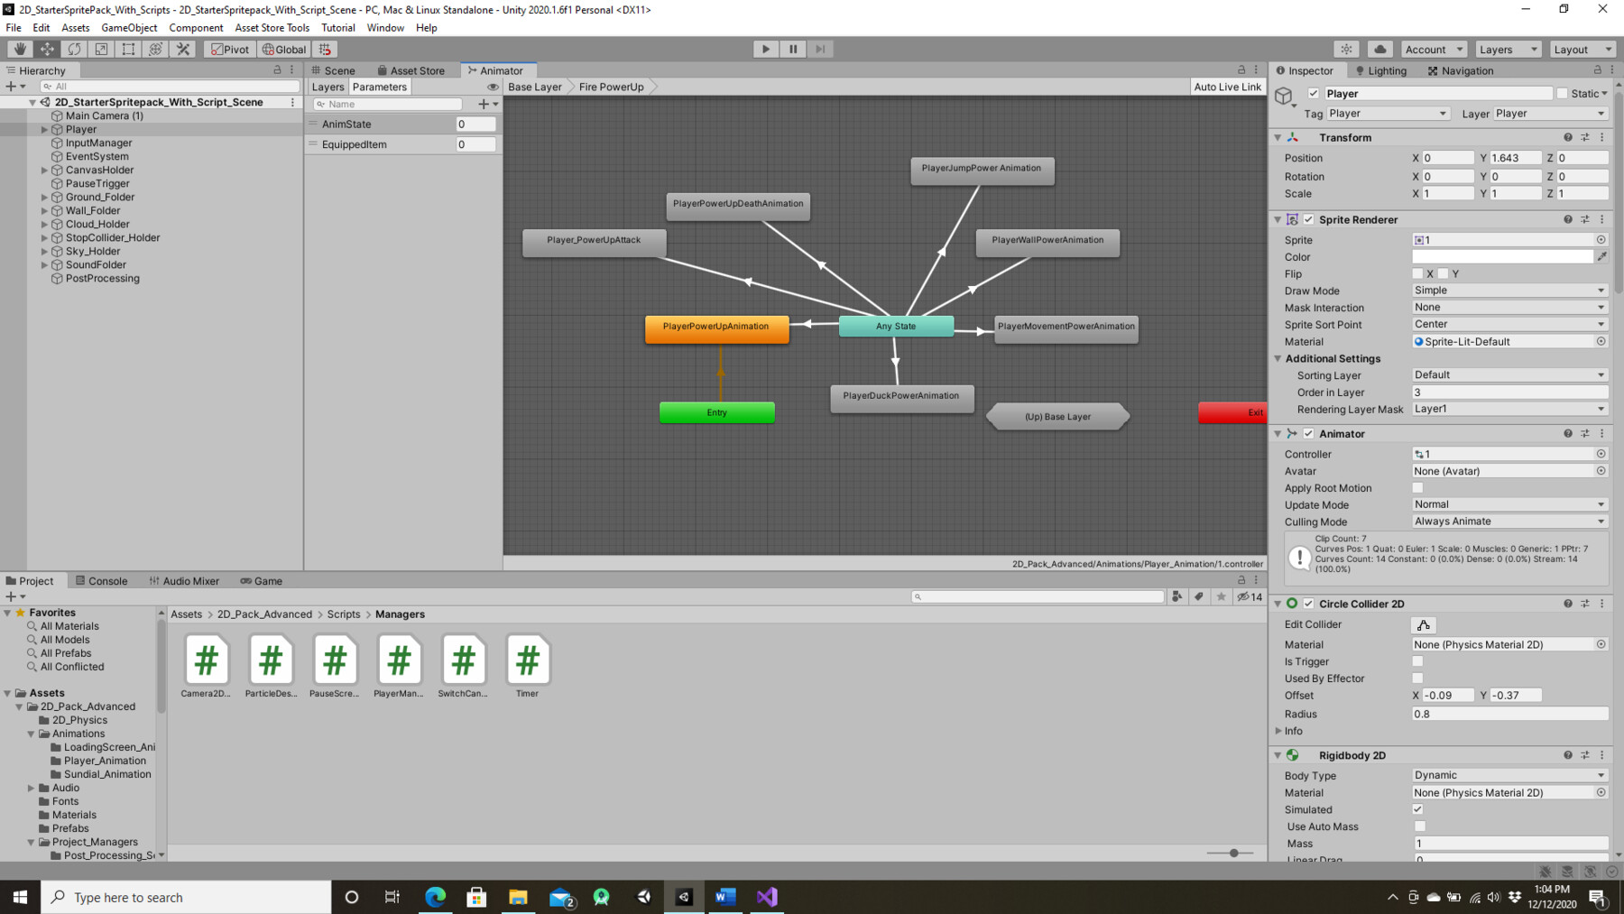Switch to the Lighting tab
Image resolution: width=1624 pixels, height=914 pixels.
1380,70
